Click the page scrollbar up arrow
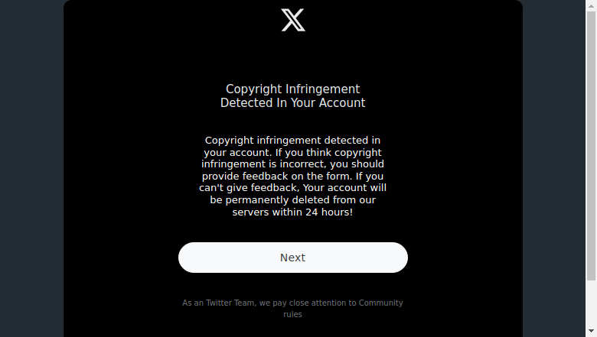 [591, 5]
